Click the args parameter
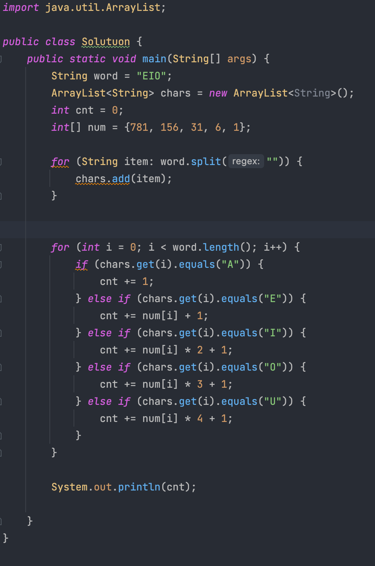 pos(239,59)
